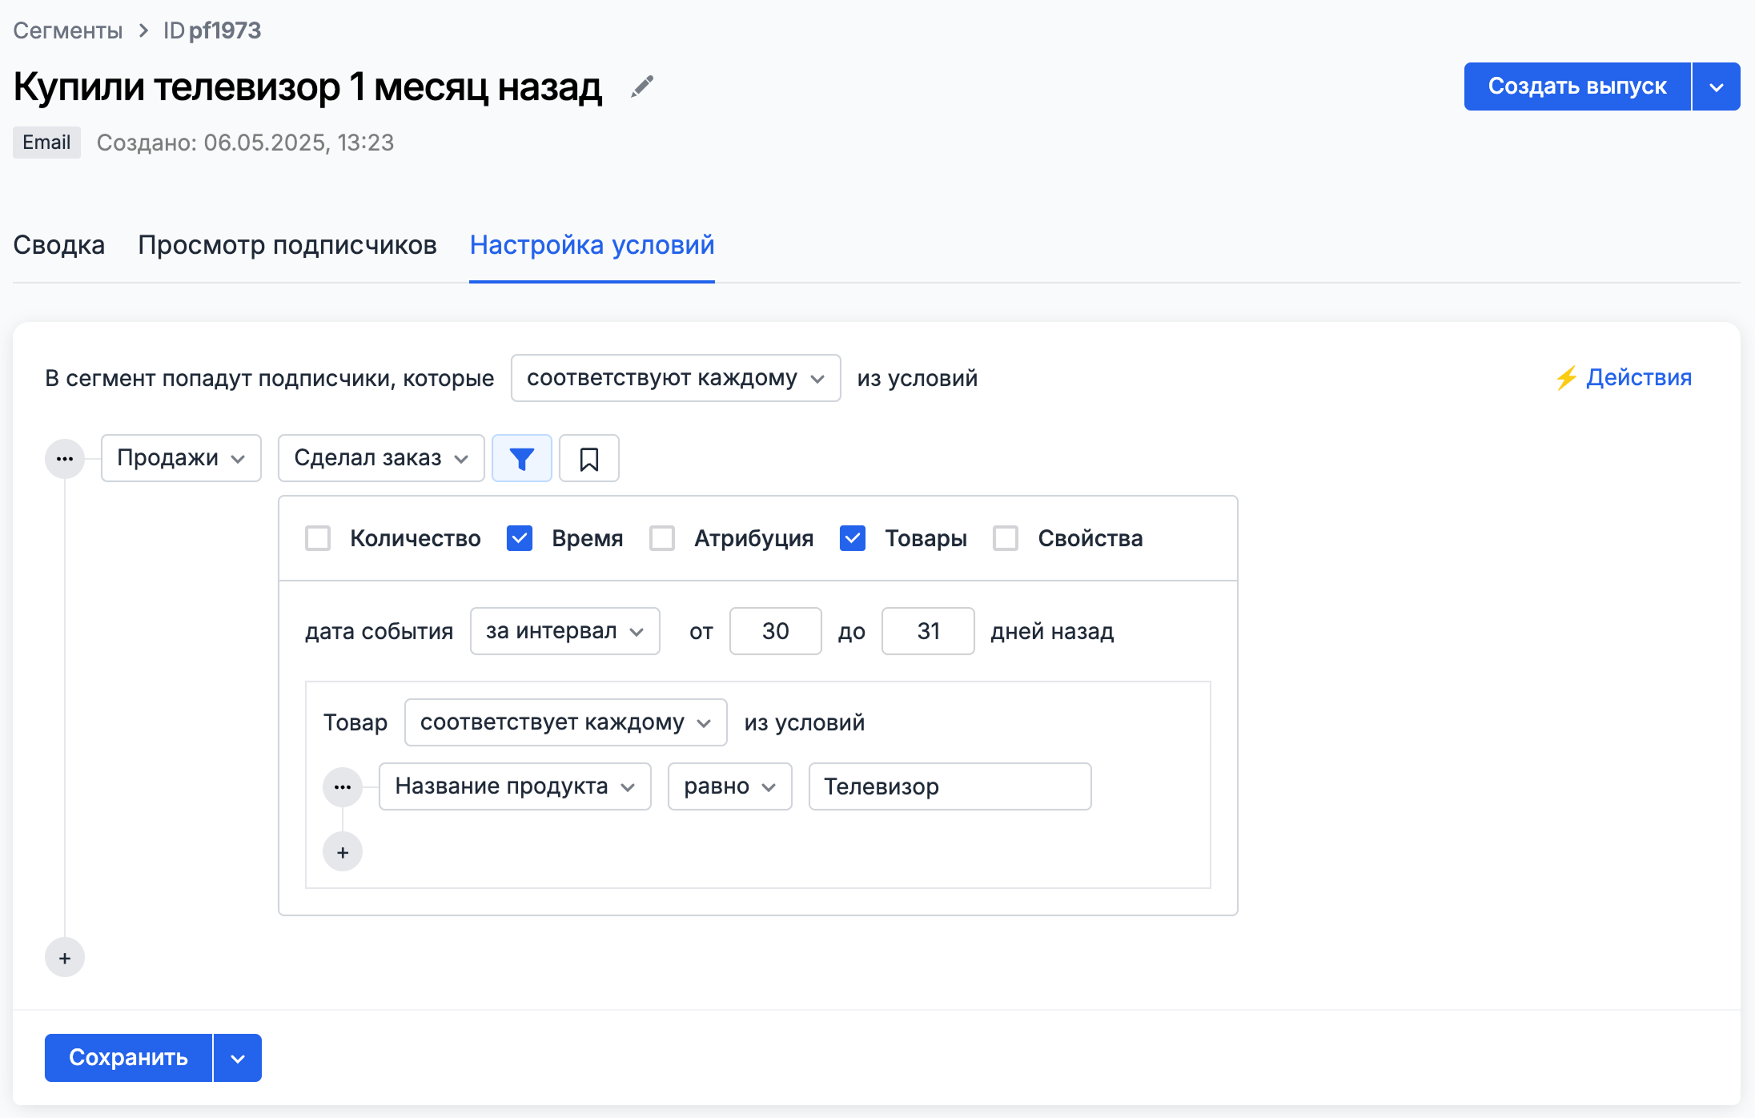1755x1118 pixels.
Task: Click the Сохранить button
Action: click(128, 1057)
